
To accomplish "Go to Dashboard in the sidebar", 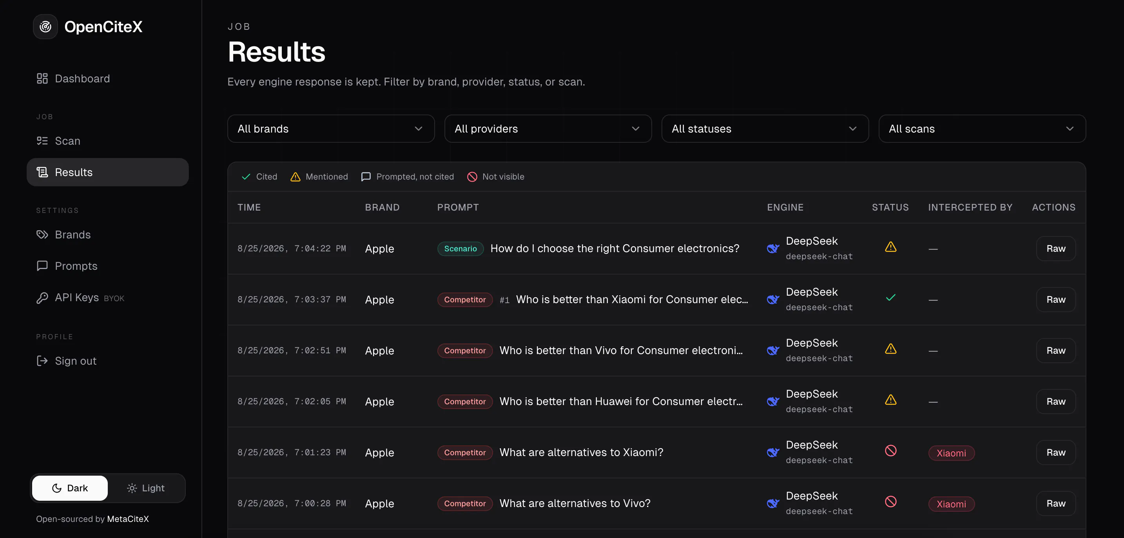I will click(x=108, y=78).
